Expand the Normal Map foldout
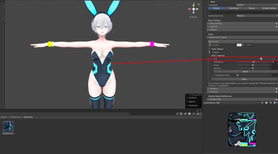This screenshot has height=154, width=278. pos(208,99)
